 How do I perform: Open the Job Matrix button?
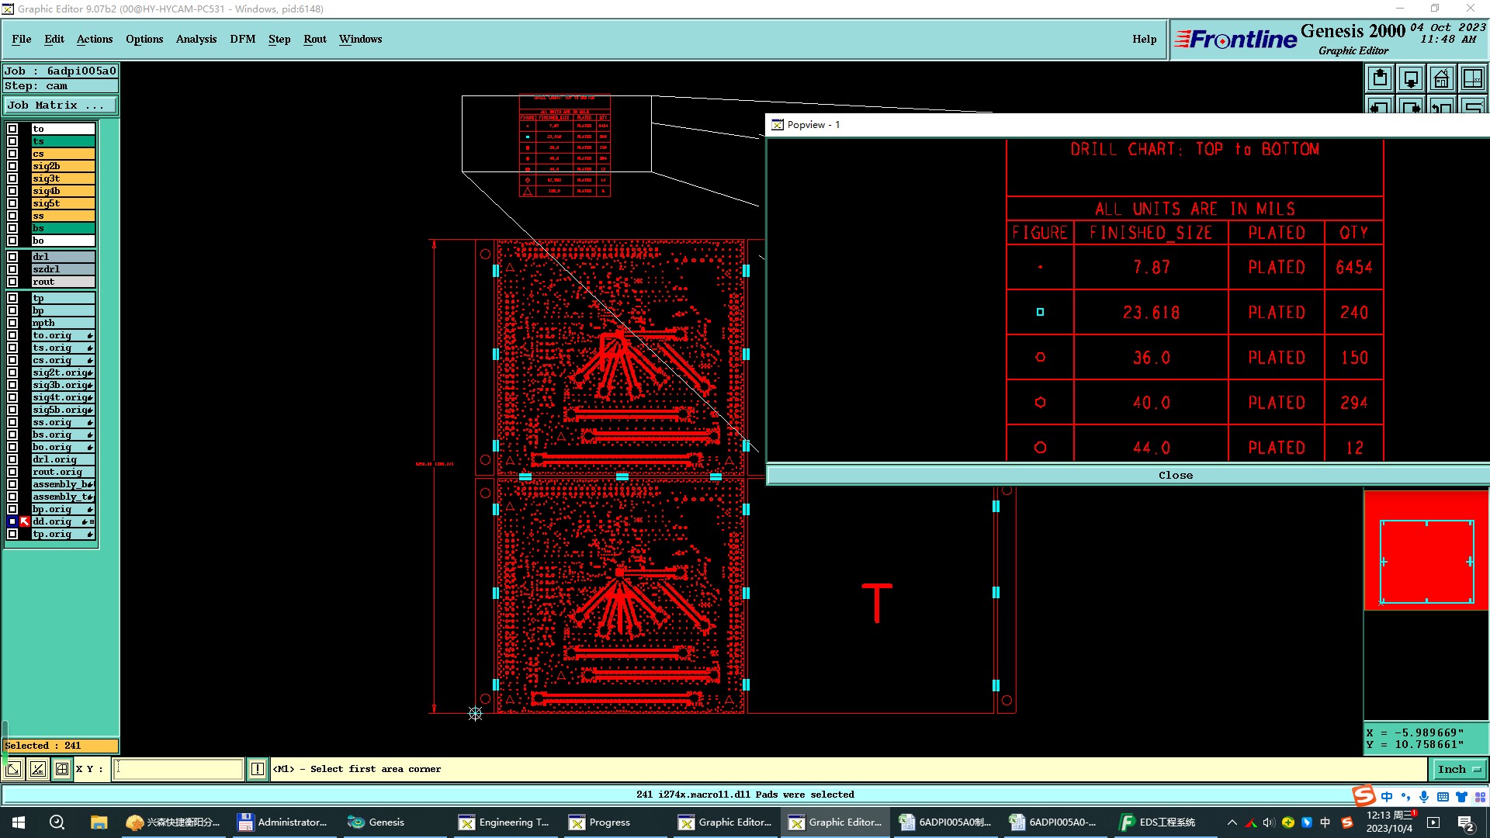tap(61, 106)
